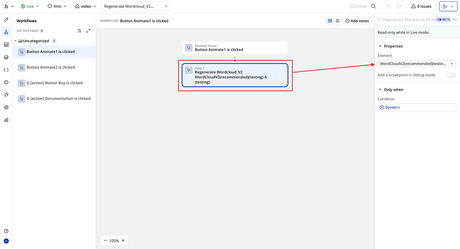Click the 100% zoom level
The height and width of the screenshot is (249, 460).
pos(114,241)
